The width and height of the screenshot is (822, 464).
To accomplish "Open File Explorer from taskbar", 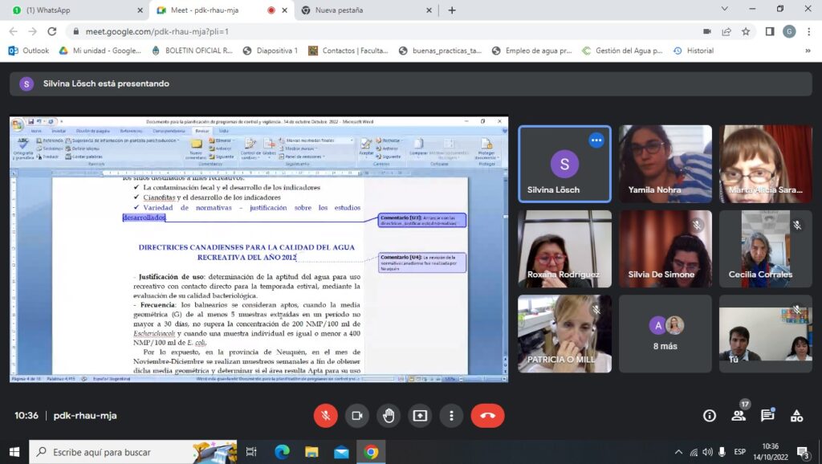I will [311, 451].
